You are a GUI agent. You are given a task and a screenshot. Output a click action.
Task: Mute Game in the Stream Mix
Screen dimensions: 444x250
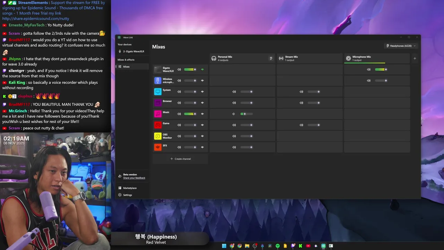301,125
